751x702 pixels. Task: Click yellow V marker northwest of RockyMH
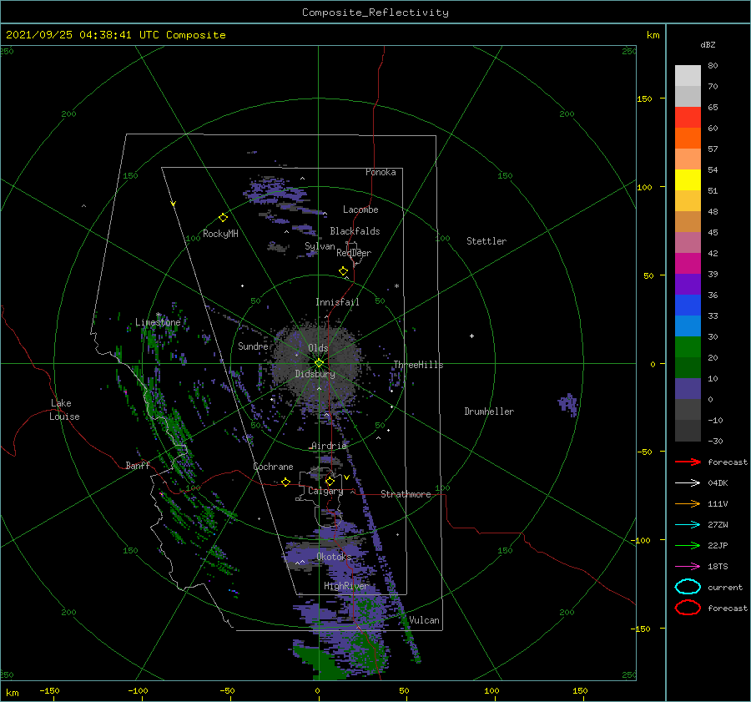point(174,204)
